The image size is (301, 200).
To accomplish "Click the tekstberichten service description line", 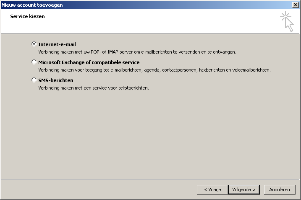I will click(94, 88).
